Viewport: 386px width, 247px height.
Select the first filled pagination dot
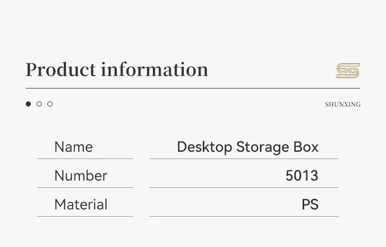(28, 104)
